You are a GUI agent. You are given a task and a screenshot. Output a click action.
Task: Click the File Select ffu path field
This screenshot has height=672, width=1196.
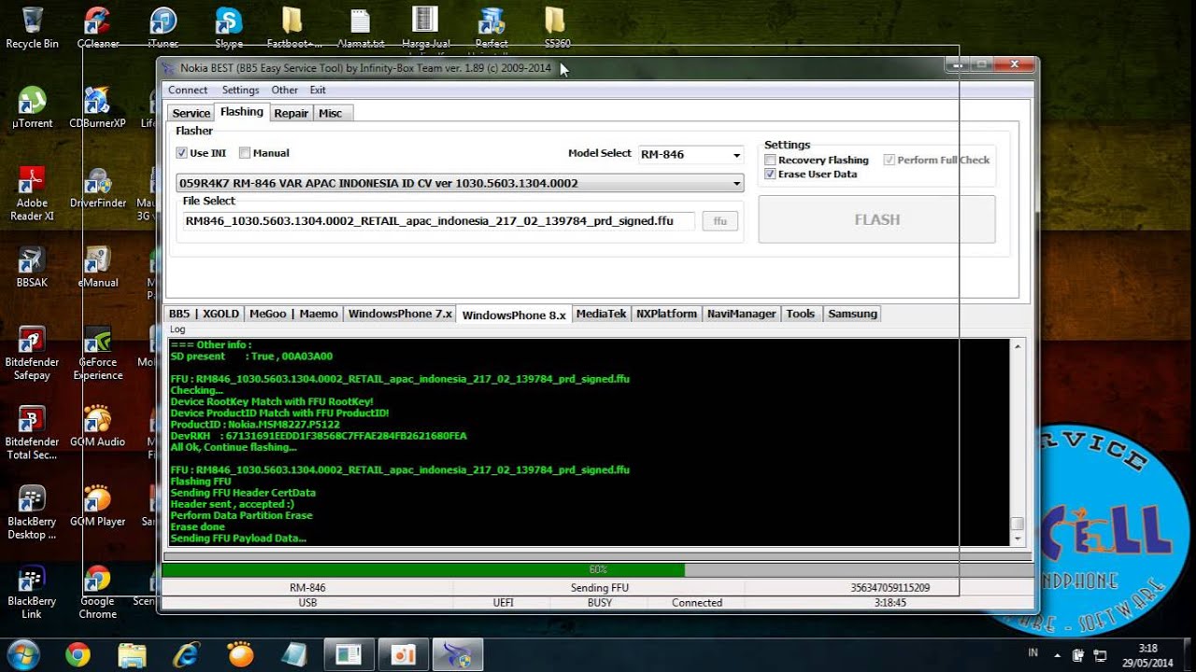(439, 221)
